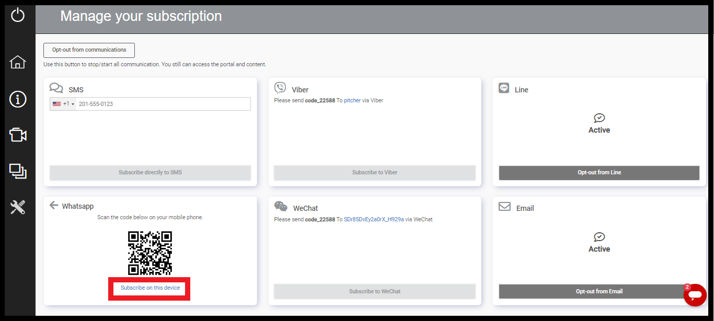This screenshot has width=714, height=321.
Task: Open the red chat bubble widget
Action: [x=694, y=295]
